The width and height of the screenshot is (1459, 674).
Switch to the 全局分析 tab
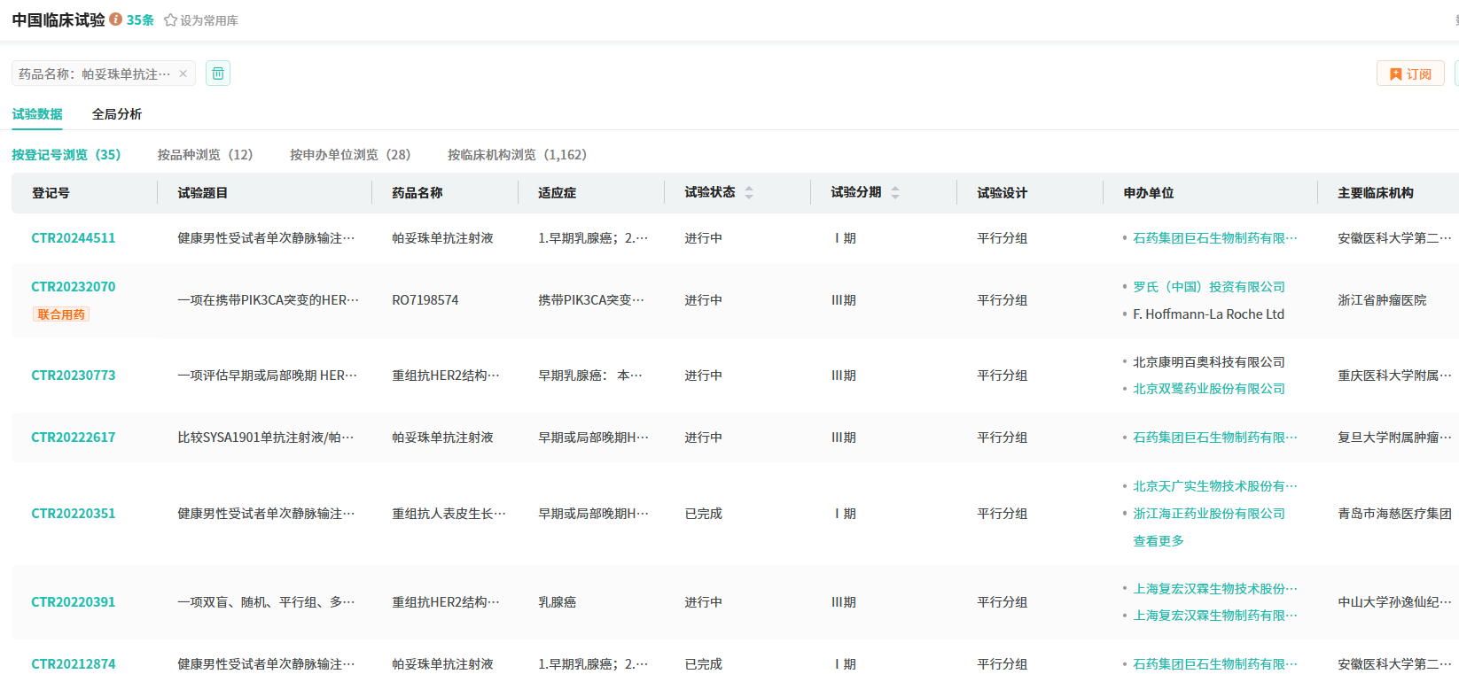click(x=117, y=114)
